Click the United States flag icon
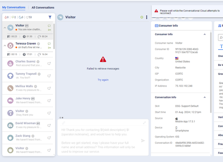 [x=177, y=58]
